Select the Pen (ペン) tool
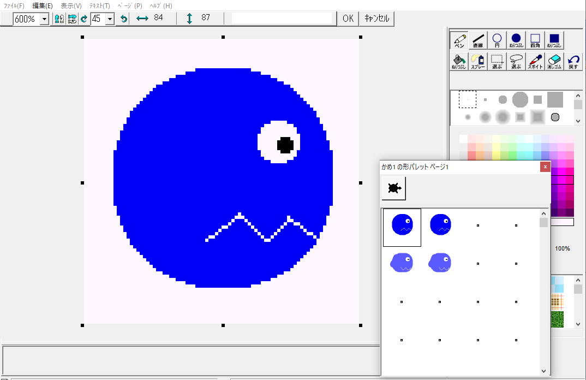Viewport: 586px width, 380px height. click(x=459, y=40)
